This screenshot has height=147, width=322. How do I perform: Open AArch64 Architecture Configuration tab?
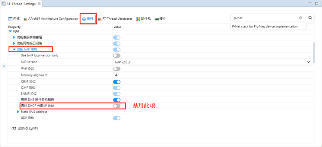51,19
